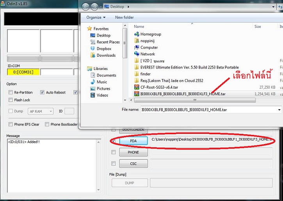Image resolution: width=283 pixels, height=201 pixels.
Task: Click the ID input field next to AP RAM
Action: click(69, 111)
